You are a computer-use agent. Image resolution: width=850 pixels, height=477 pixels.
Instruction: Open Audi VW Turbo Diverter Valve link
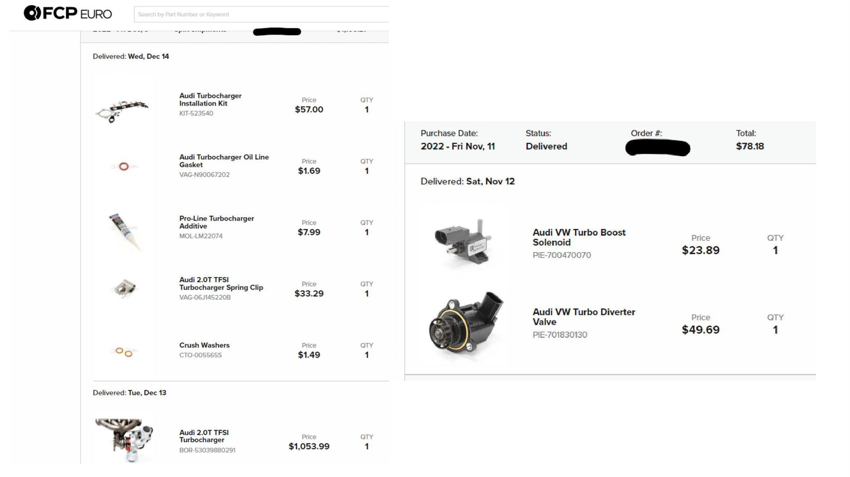[584, 317]
